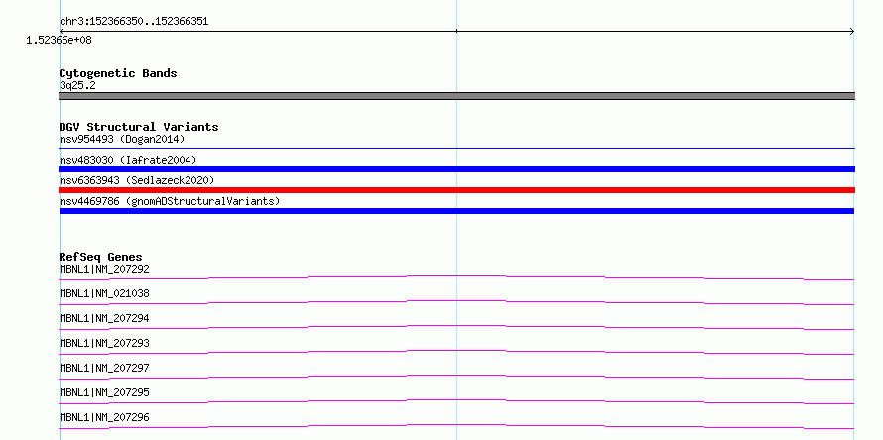Select the Cytogenetic Bands track title
The image size is (883, 440).
118,73
